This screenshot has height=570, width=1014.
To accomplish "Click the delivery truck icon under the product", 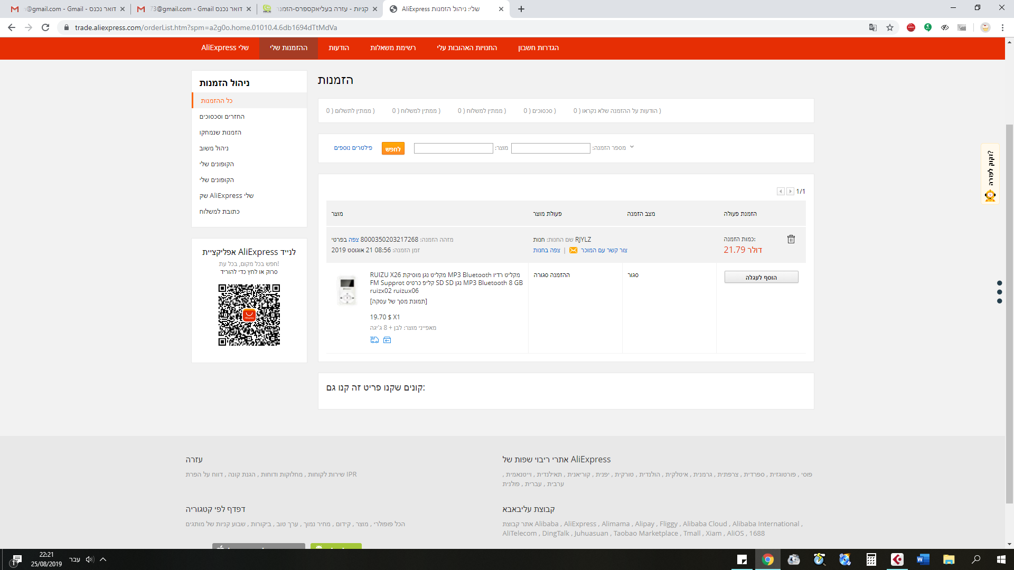I will 374,340.
